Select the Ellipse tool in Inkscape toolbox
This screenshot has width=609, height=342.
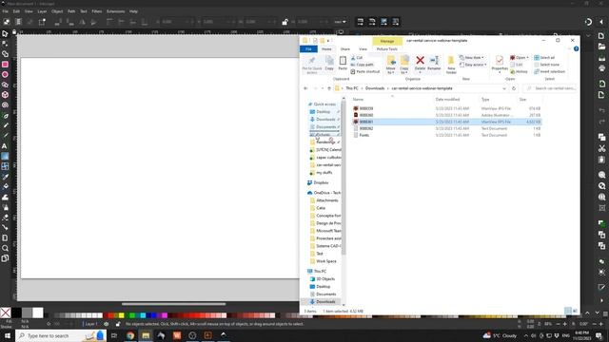[x=5, y=74]
